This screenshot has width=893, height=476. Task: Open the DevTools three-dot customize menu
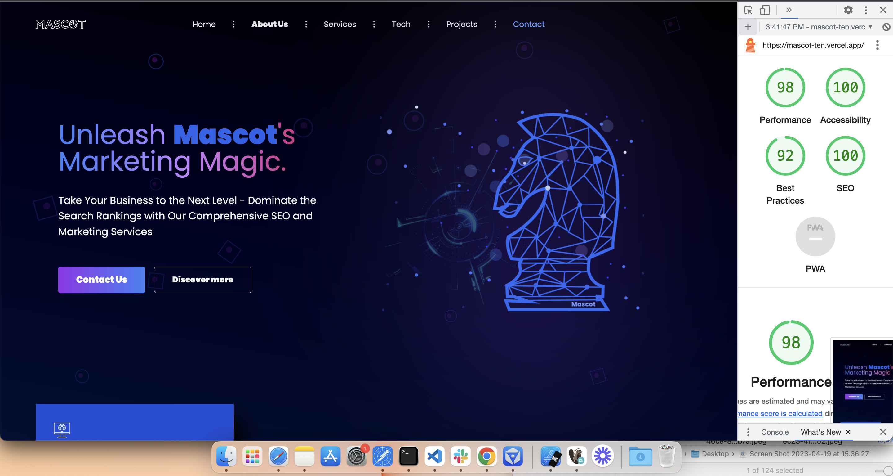[866, 10]
